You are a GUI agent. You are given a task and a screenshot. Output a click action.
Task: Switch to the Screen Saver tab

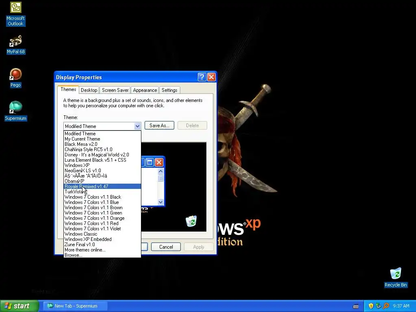(x=115, y=90)
